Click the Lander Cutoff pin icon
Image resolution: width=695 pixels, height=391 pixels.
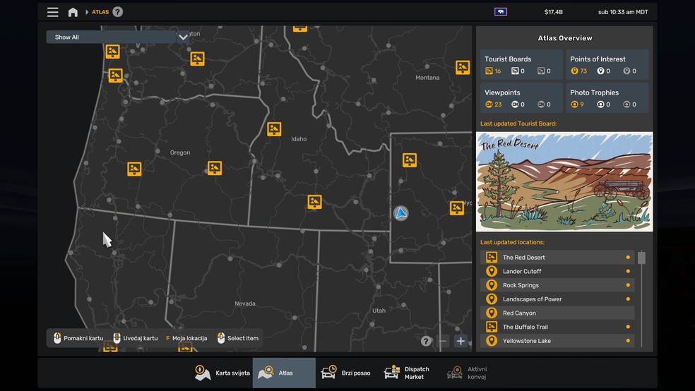[x=491, y=272]
